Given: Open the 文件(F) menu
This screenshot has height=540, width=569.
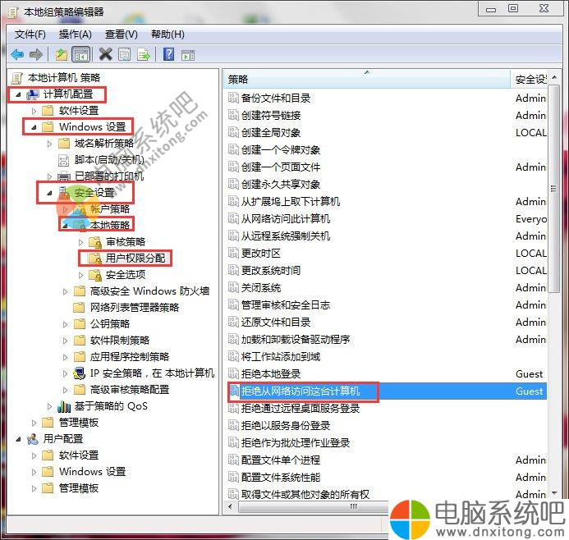Looking at the screenshot, I should pyautogui.click(x=30, y=34).
